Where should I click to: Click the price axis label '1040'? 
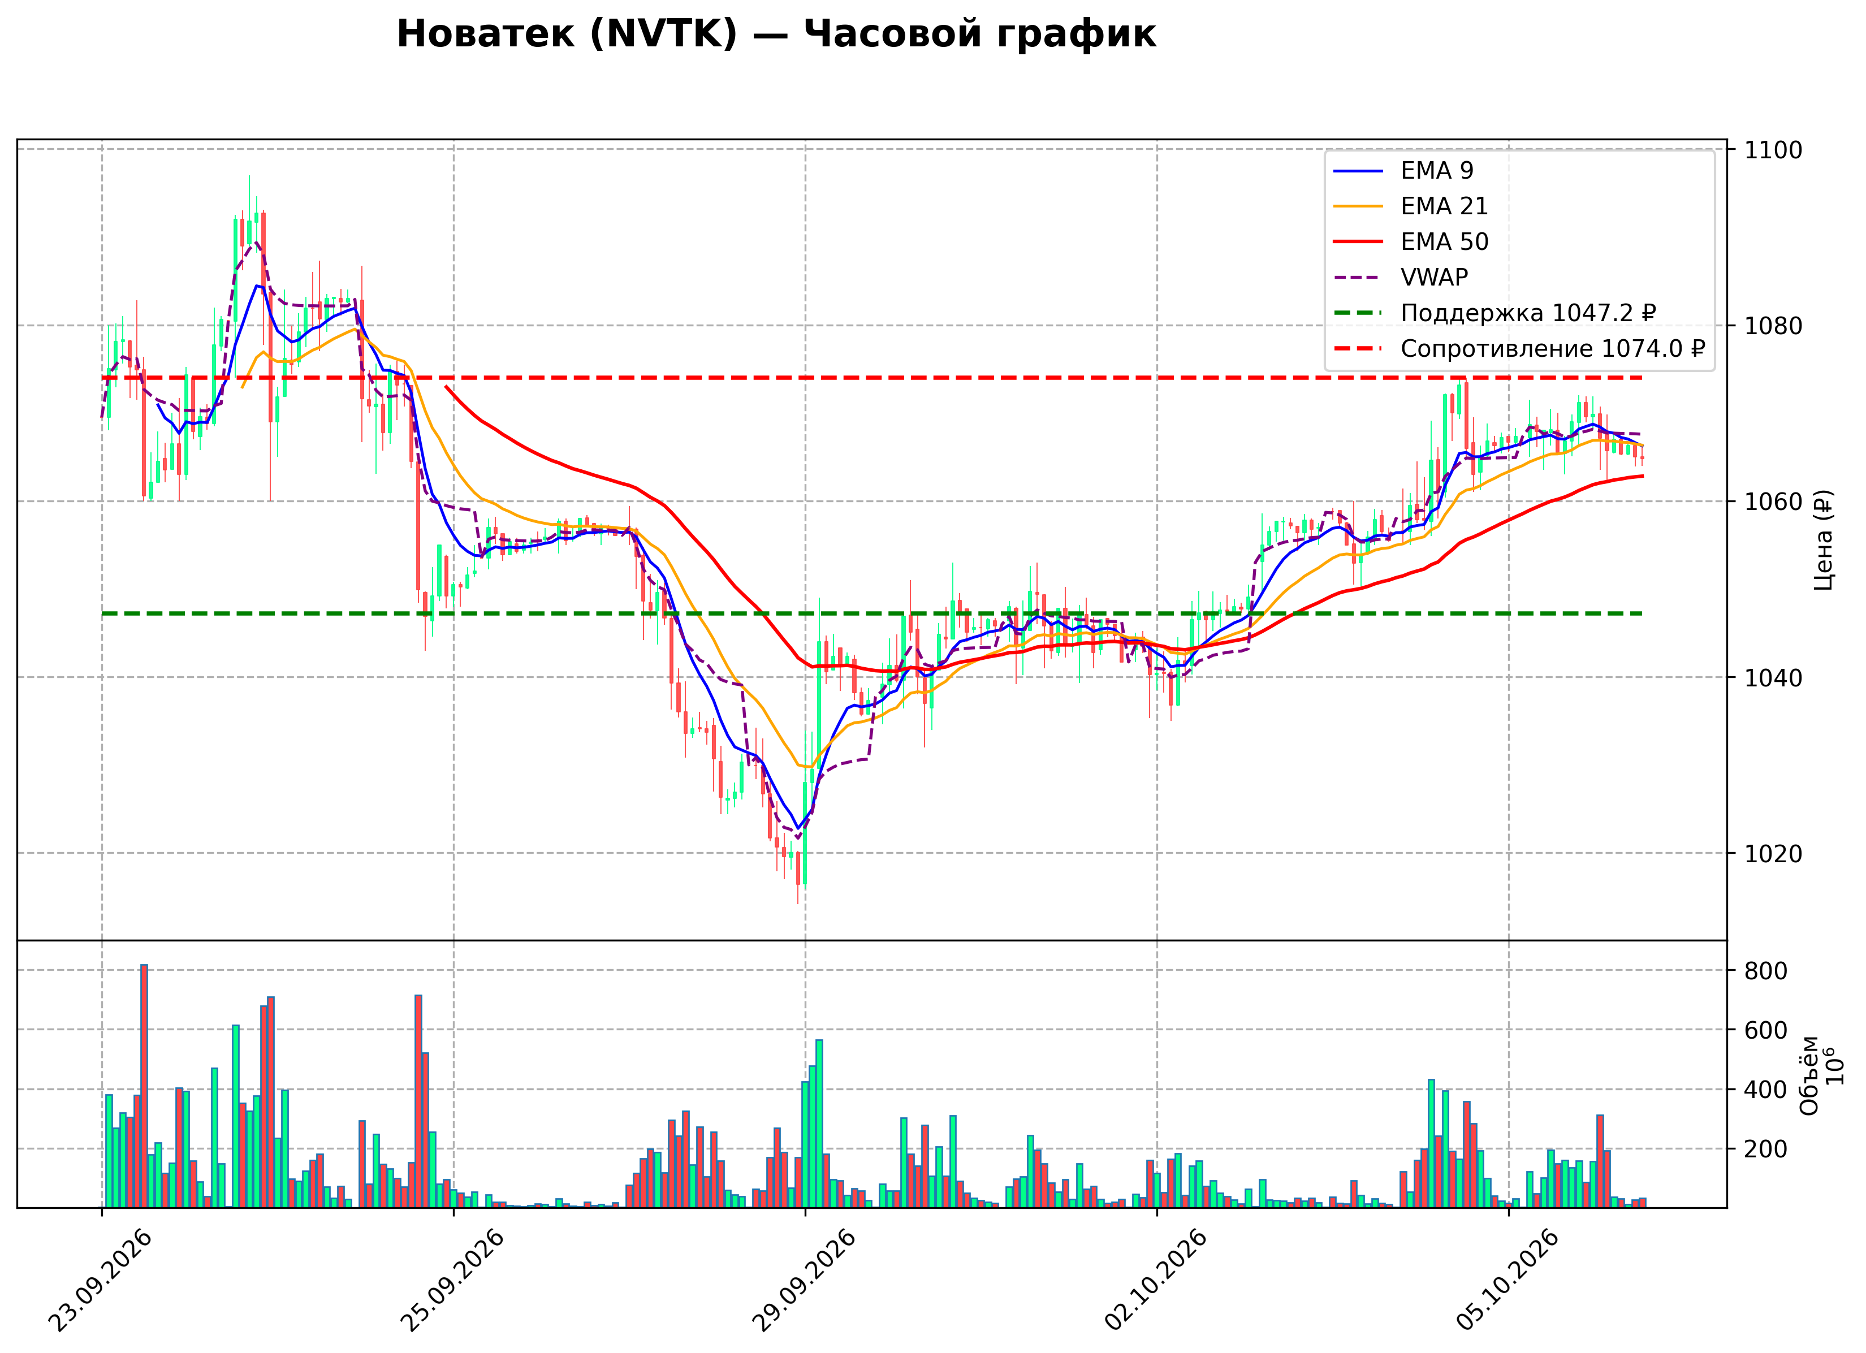(x=1774, y=678)
